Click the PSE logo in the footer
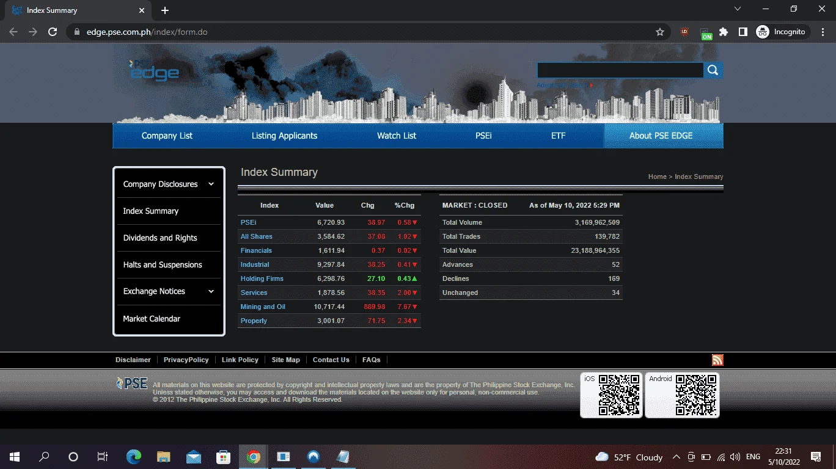This screenshot has height=469, width=836. coord(132,384)
